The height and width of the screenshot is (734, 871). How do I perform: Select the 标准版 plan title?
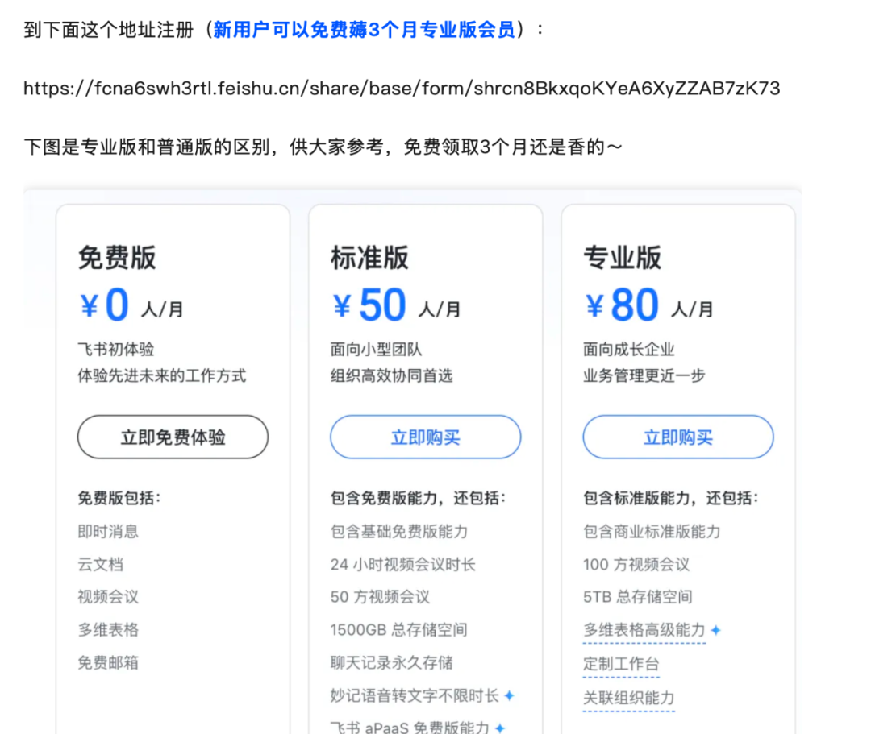tap(369, 258)
